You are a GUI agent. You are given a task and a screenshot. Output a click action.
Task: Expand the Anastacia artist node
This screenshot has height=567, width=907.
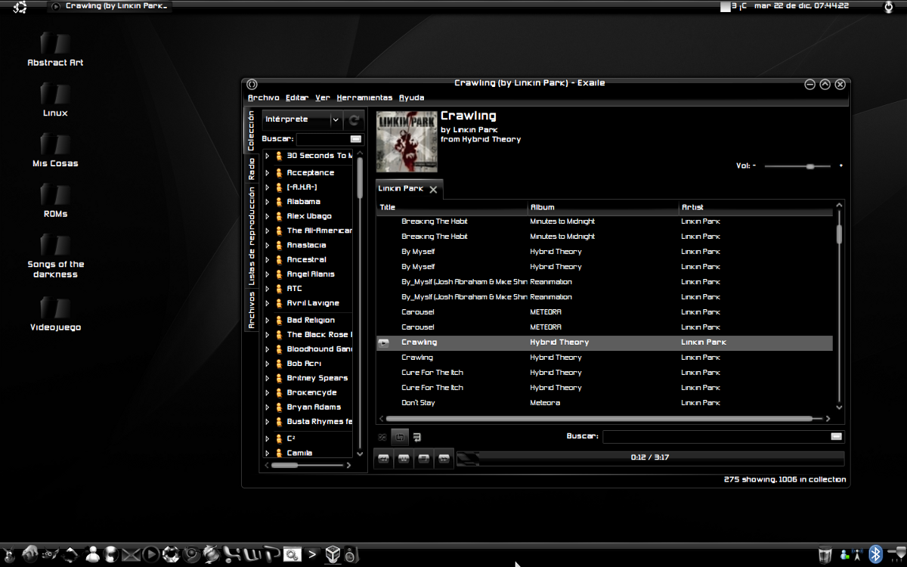[267, 245]
